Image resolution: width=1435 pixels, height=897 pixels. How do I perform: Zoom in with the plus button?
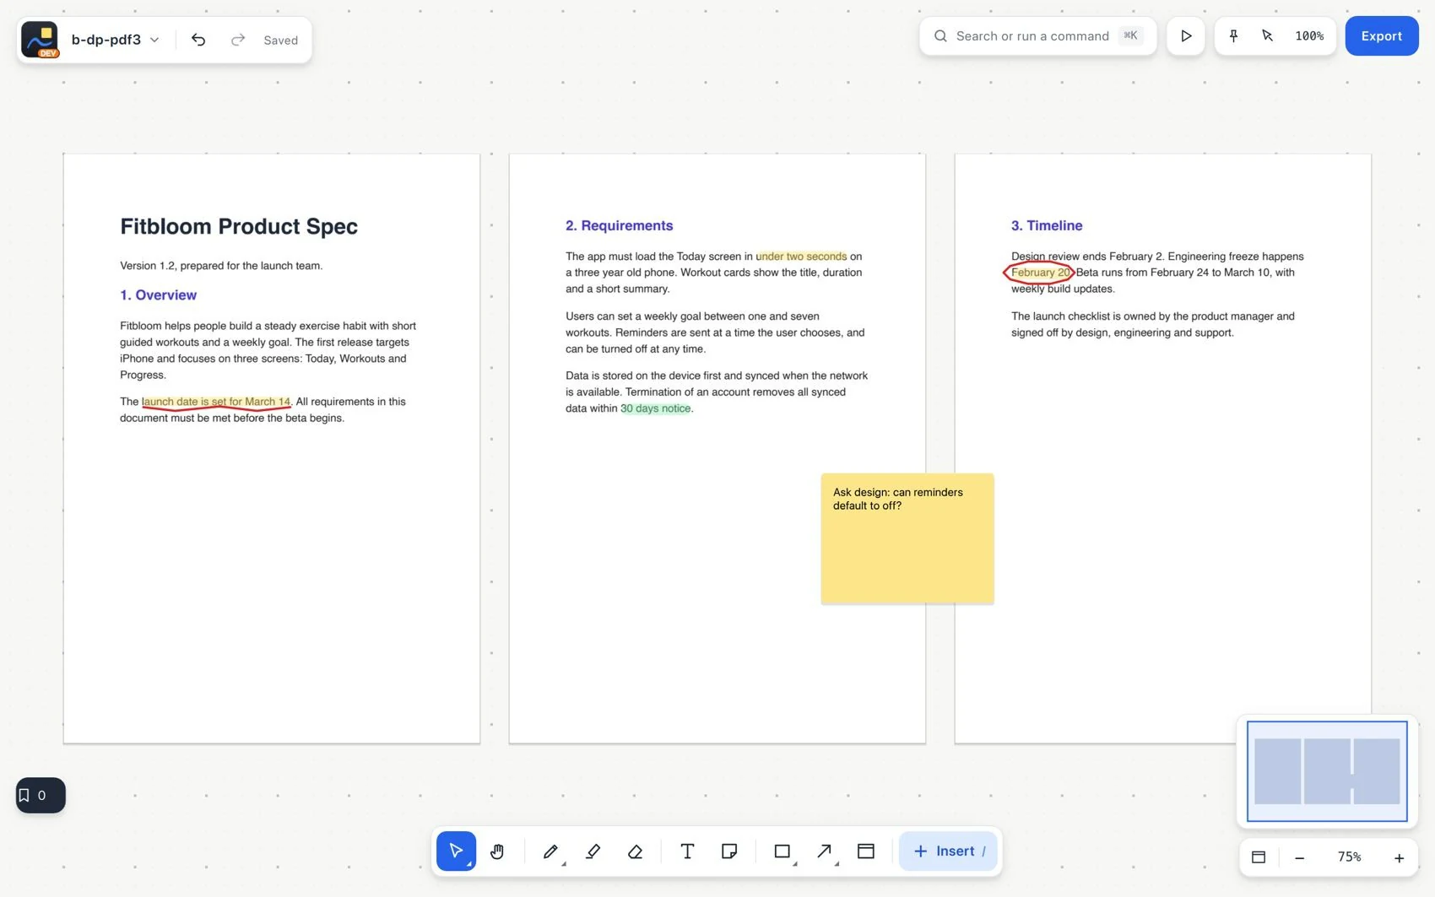click(x=1399, y=857)
